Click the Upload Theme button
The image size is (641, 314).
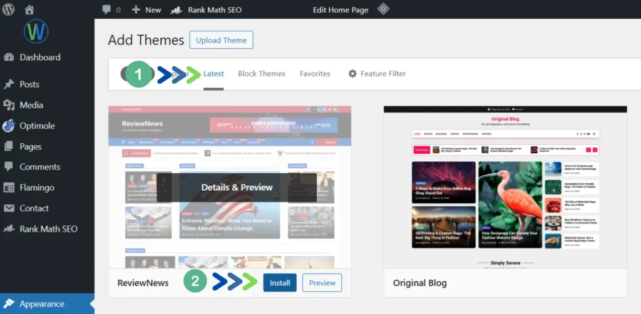point(221,40)
